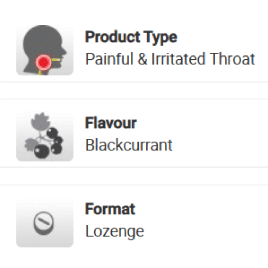Select the "Product Type" heading
268x268 pixels.
131,37
